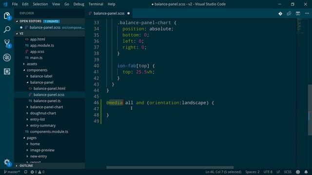Open the Debug view icon
This screenshot has height=175, width=312.
pos(7,57)
